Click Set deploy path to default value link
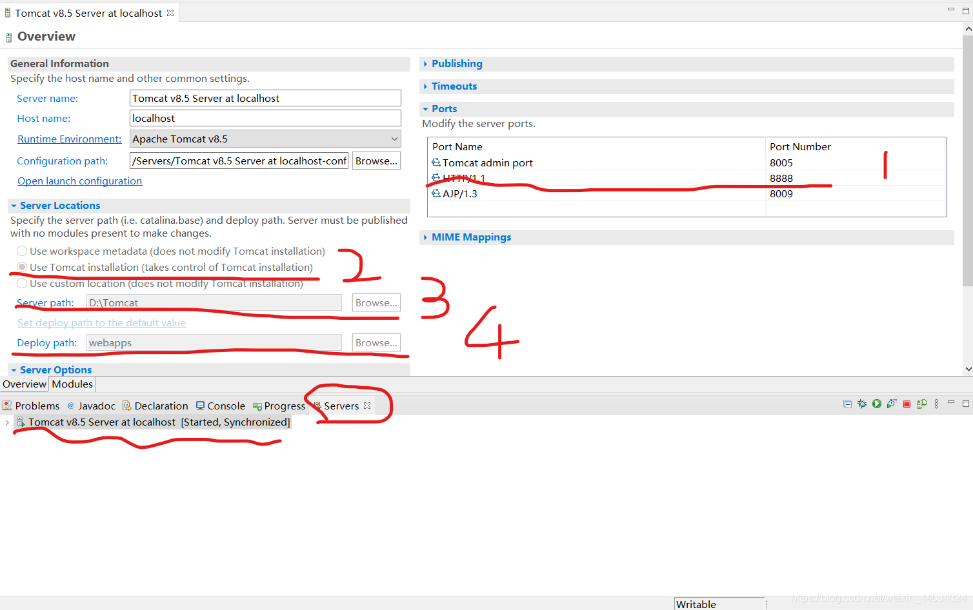 (101, 322)
